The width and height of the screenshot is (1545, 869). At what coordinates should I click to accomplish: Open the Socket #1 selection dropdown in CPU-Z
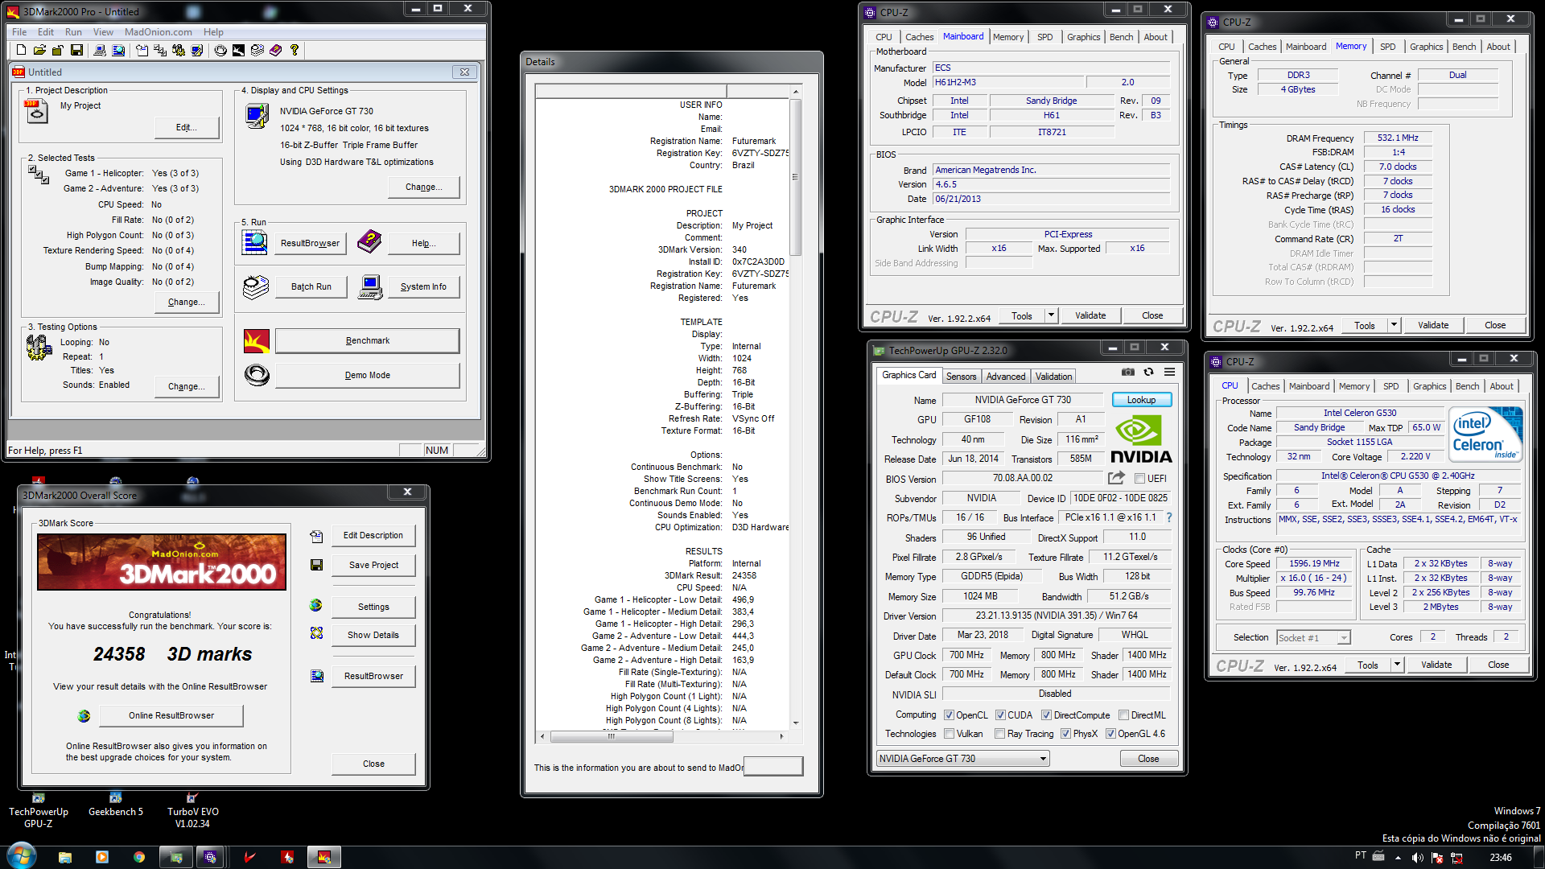(1313, 637)
